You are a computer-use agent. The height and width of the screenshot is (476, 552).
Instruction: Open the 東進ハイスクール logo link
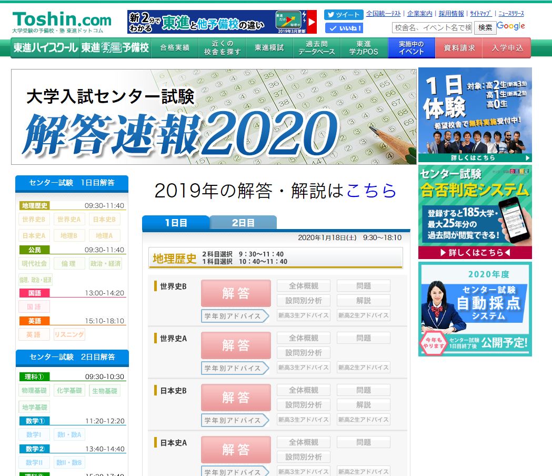pos(45,48)
